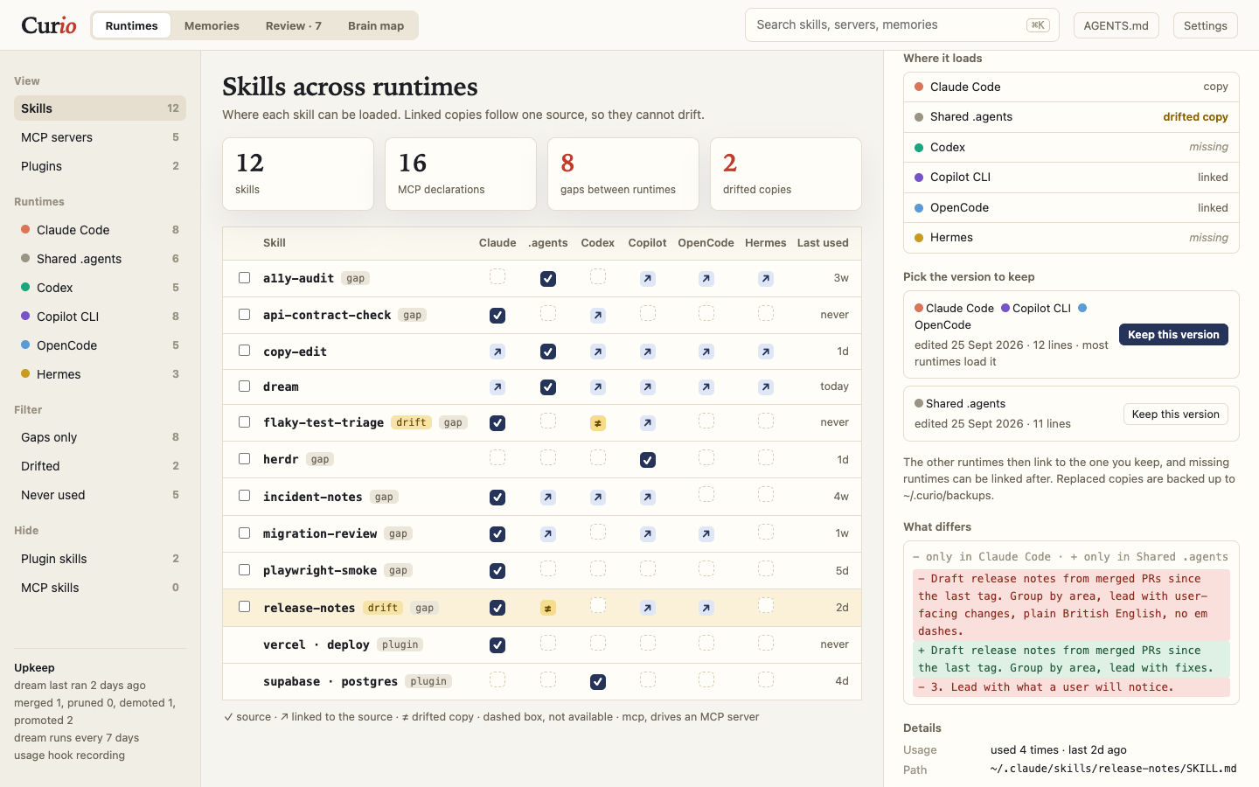The width and height of the screenshot is (1259, 787).
Task: Select the Runtimes tab
Action: 132,25
